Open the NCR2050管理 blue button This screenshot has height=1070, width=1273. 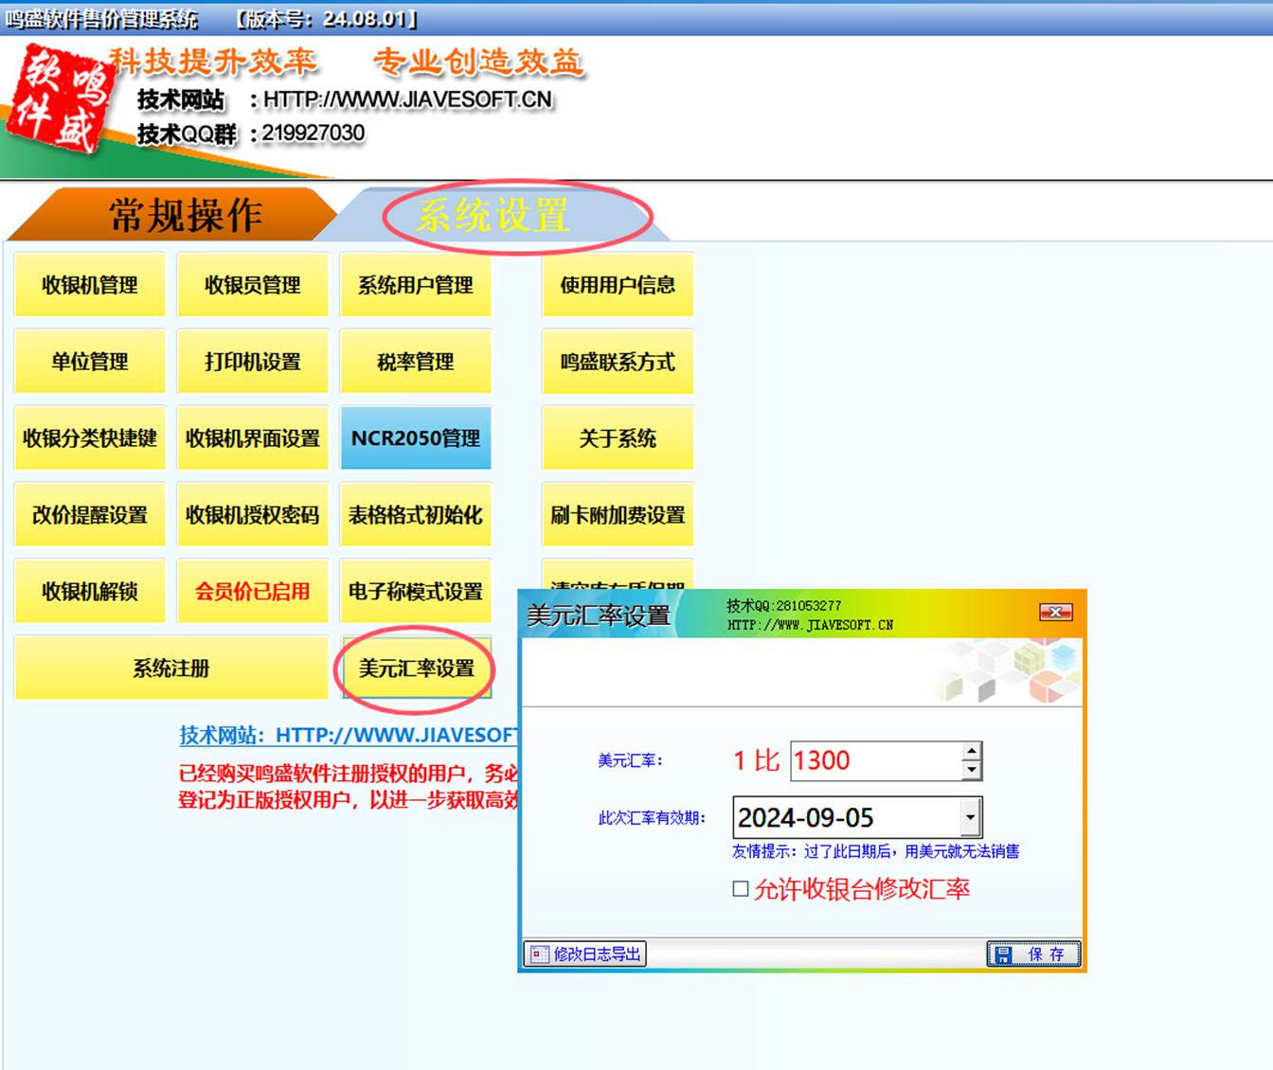coord(416,438)
